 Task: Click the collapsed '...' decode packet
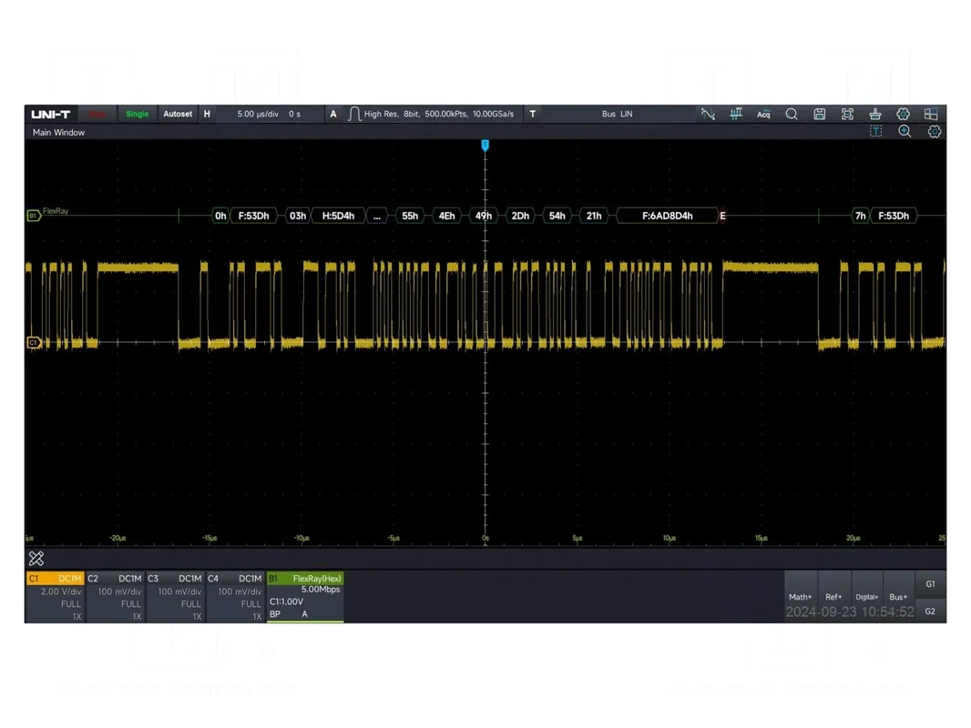pyautogui.click(x=377, y=216)
